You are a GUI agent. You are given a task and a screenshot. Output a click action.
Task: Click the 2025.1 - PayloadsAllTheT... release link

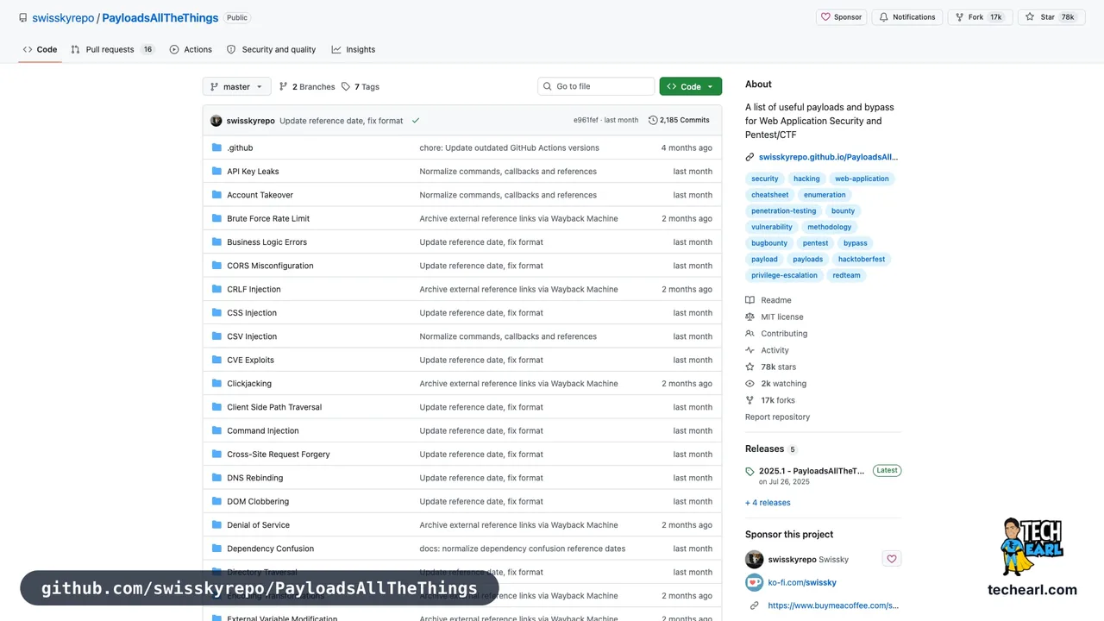coord(812,471)
